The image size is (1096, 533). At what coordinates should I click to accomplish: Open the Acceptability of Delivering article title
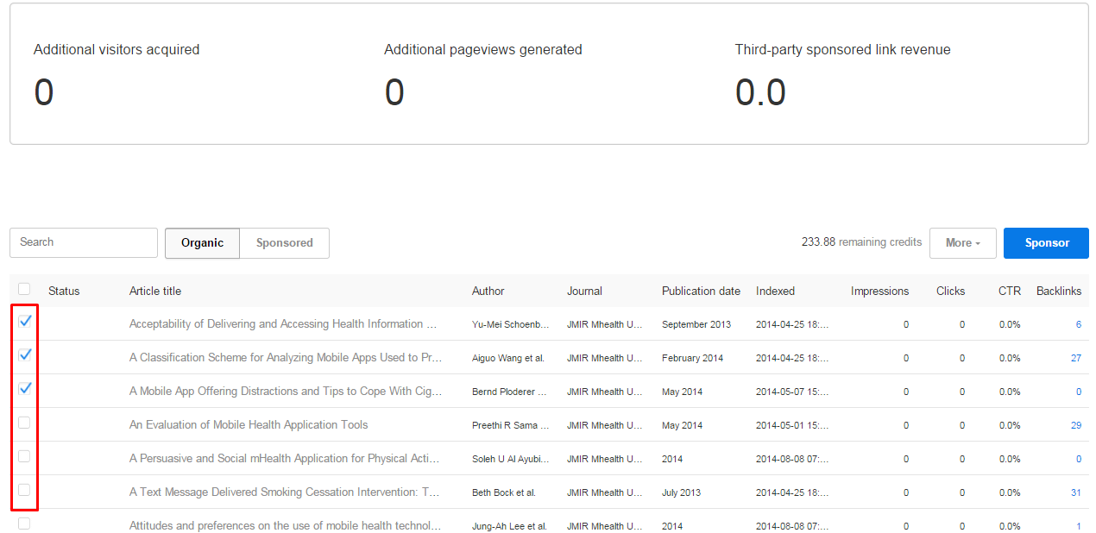click(284, 324)
